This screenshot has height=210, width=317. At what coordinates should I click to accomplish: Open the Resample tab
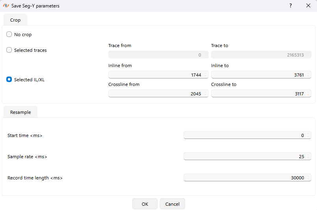tap(20, 112)
